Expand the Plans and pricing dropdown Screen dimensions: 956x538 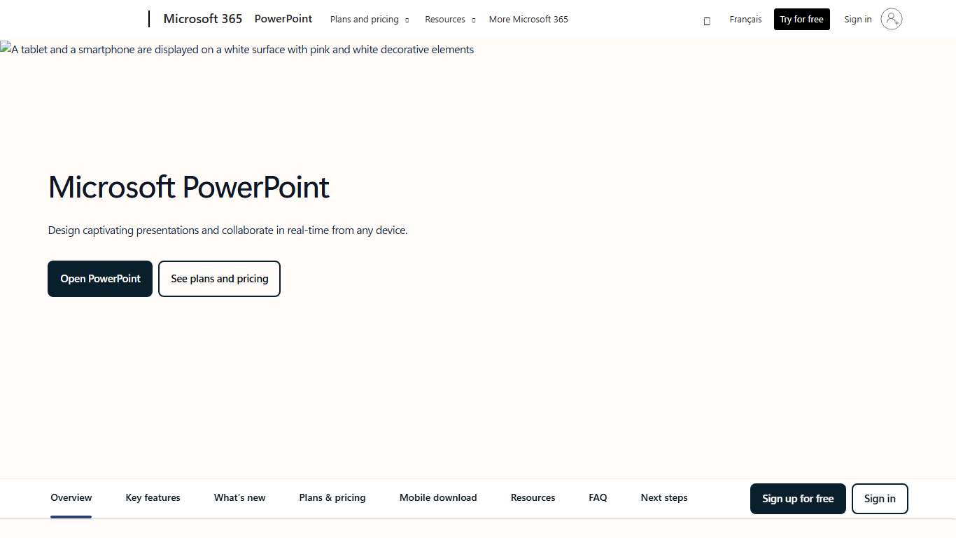coord(370,19)
